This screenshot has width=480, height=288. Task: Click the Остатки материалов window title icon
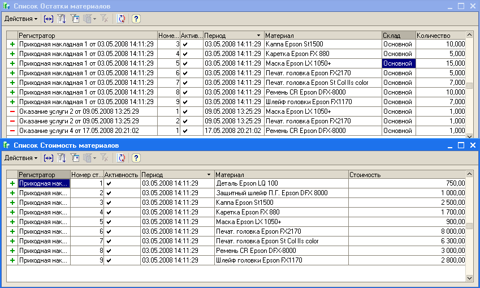[6, 6]
